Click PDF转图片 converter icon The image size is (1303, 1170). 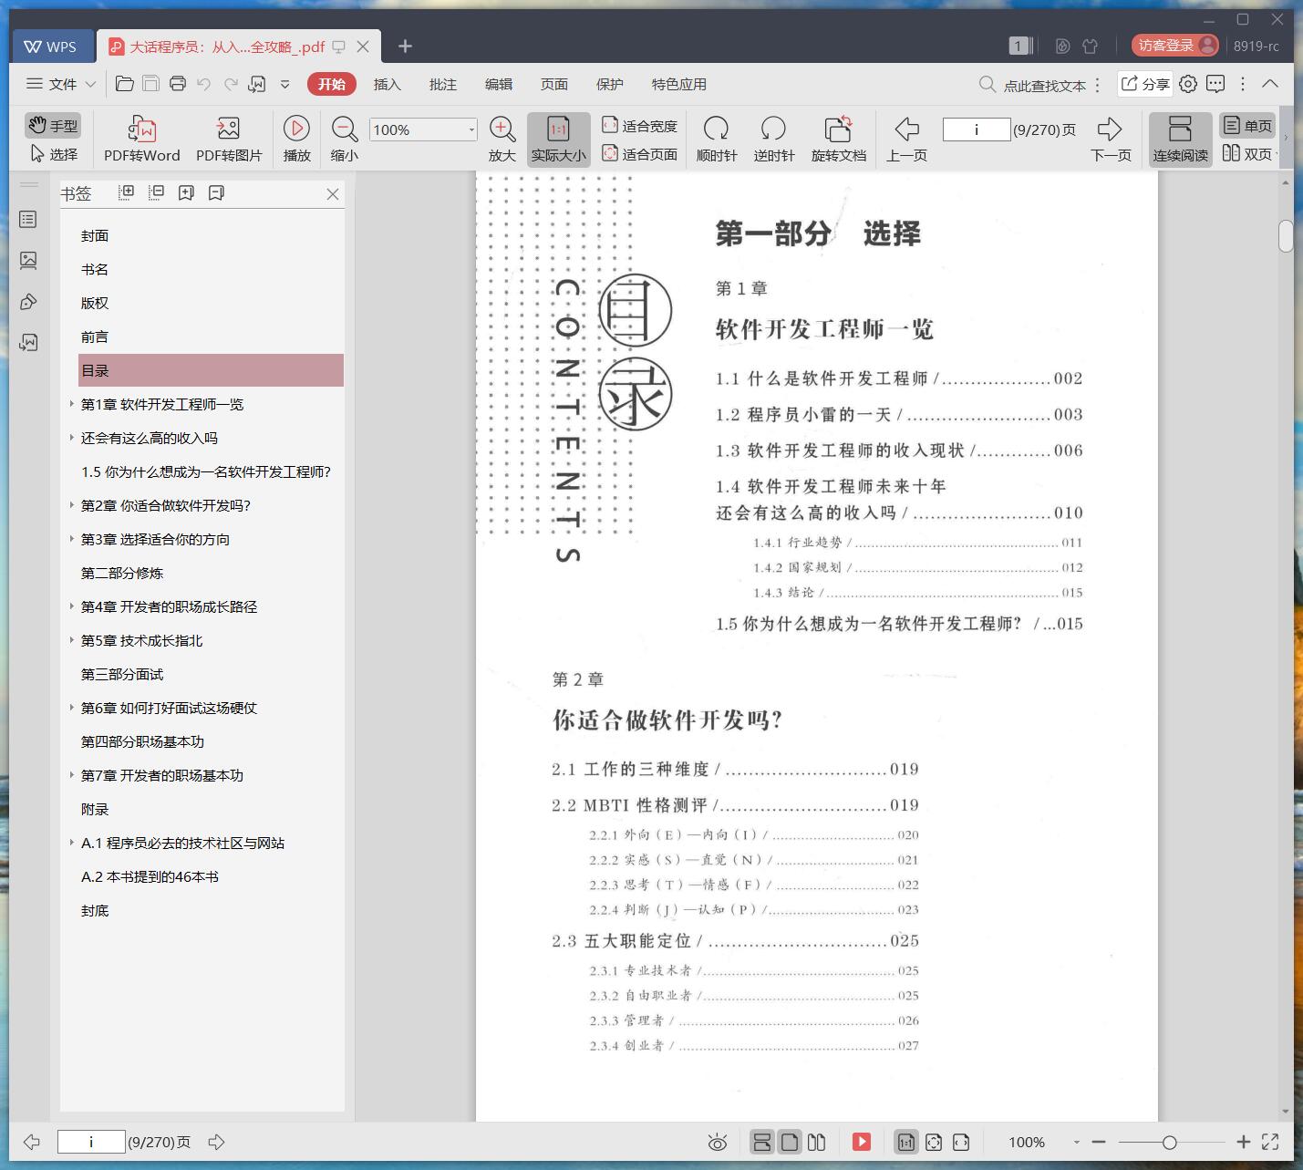click(229, 140)
